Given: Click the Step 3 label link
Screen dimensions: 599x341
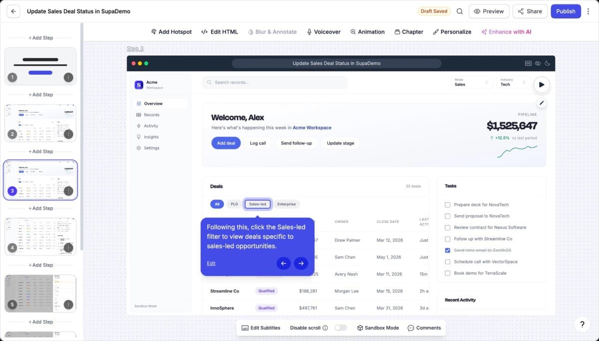Looking at the screenshot, I should click(135, 48).
